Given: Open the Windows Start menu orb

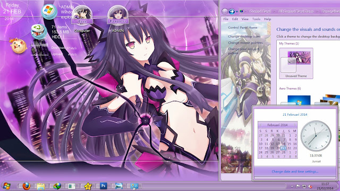Looking at the screenshot, I should point(6,186).
